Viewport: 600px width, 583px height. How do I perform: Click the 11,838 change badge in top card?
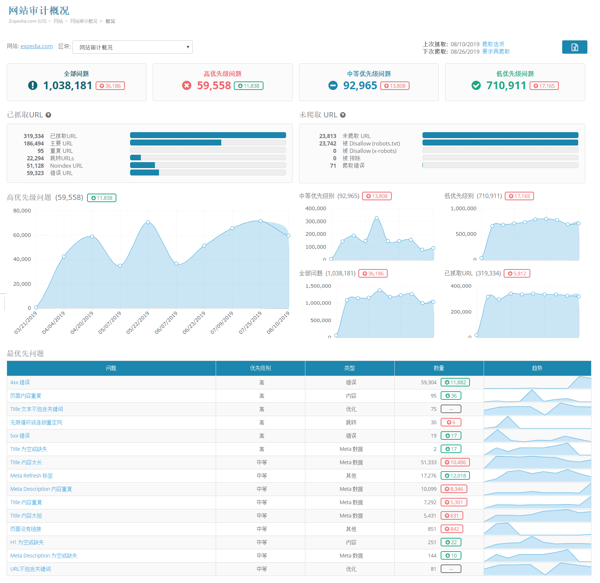(249, 86)
